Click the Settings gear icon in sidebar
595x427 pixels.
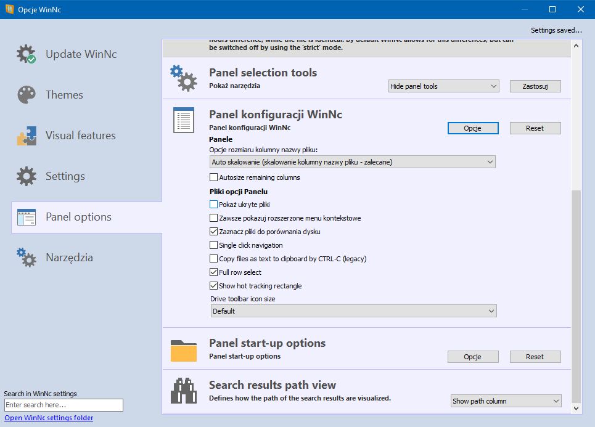click(x=26, y=176)
